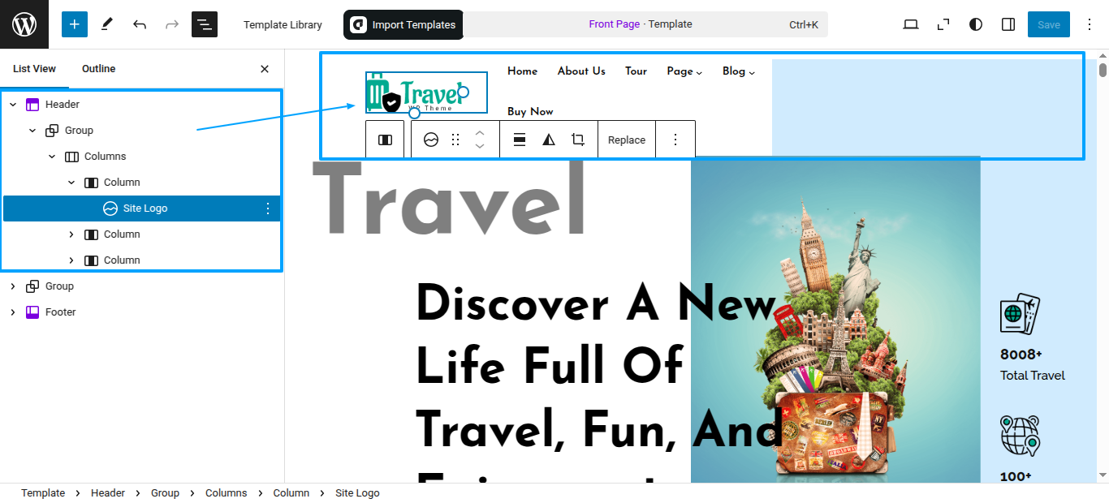1109x503 pixels.
Task: Click the Crop icon in block toolbar
Action: (578, 140)
